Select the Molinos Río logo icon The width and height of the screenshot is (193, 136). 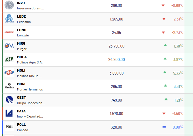pos(9,72)
